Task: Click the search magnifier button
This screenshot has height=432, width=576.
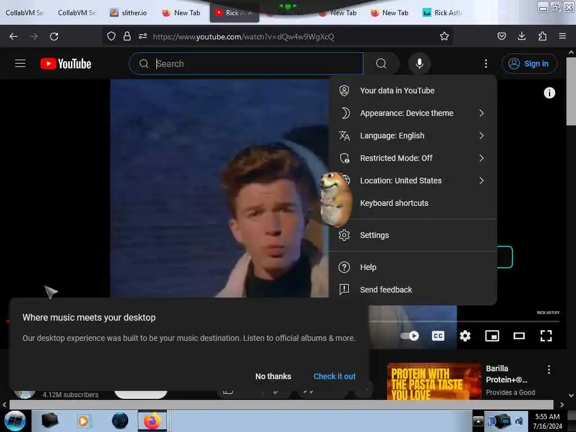Action: click(x=381, y=64)
